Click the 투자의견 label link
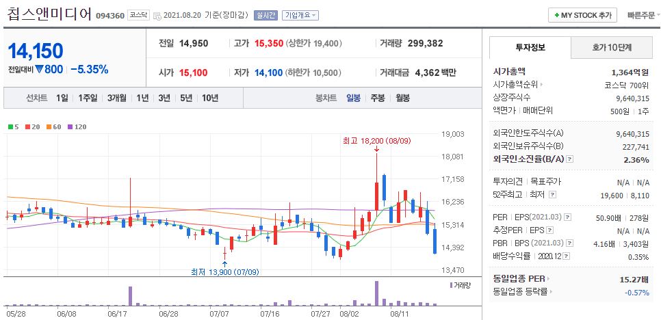Screen dimensions: 661x320 click(508, 182)
